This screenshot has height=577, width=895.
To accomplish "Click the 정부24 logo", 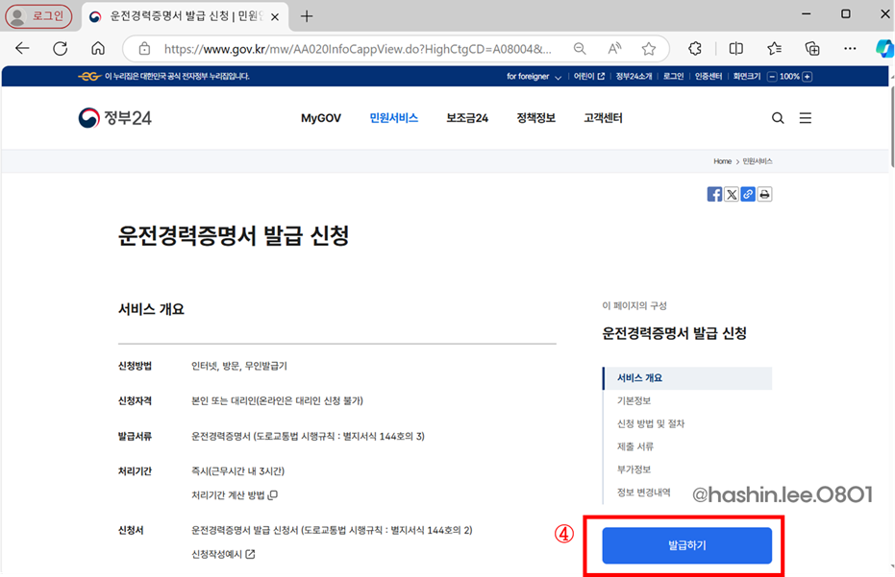I will point(115,117).
